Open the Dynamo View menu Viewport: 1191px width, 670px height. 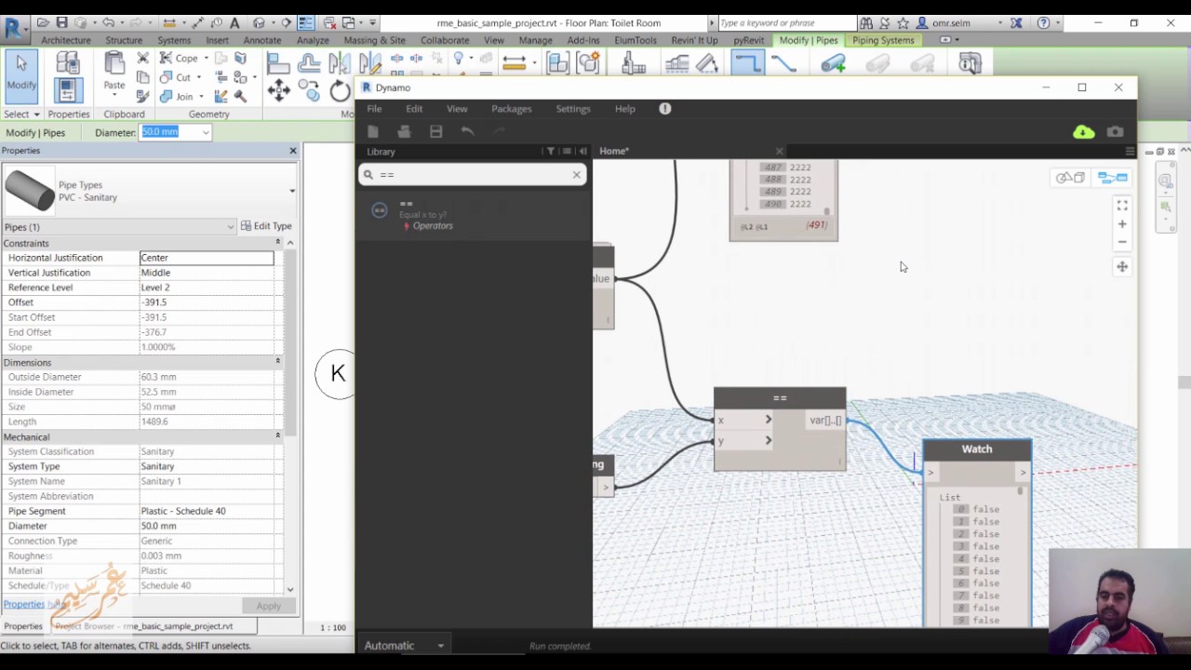tap(457, 109)
